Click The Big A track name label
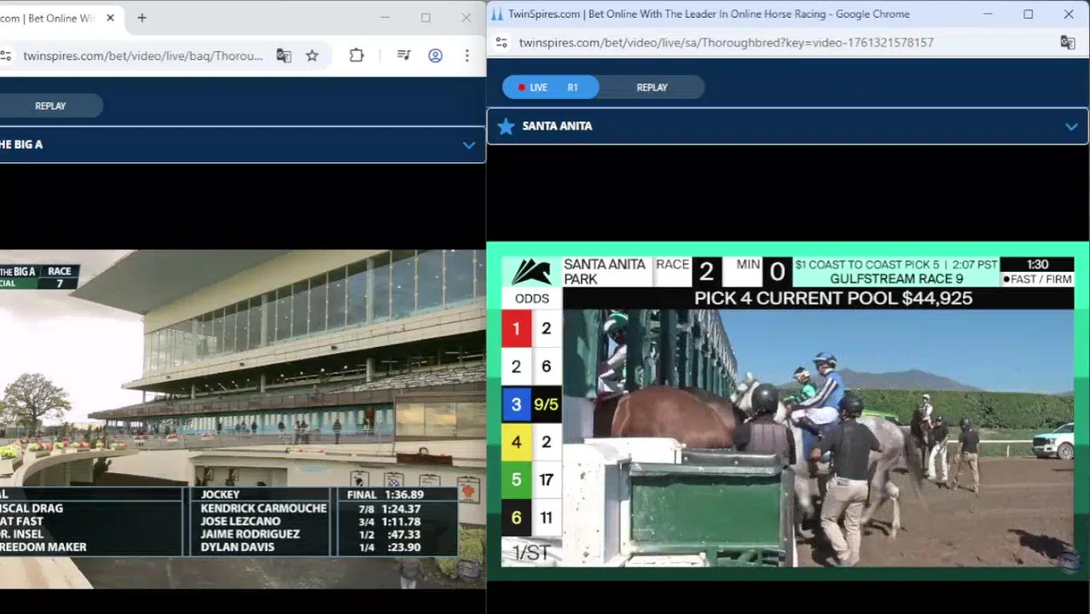This screenshot has height=614, width=1090. [x=21, y=145]
